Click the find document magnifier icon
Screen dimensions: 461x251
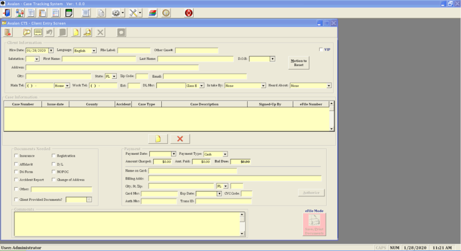point(88,32)
